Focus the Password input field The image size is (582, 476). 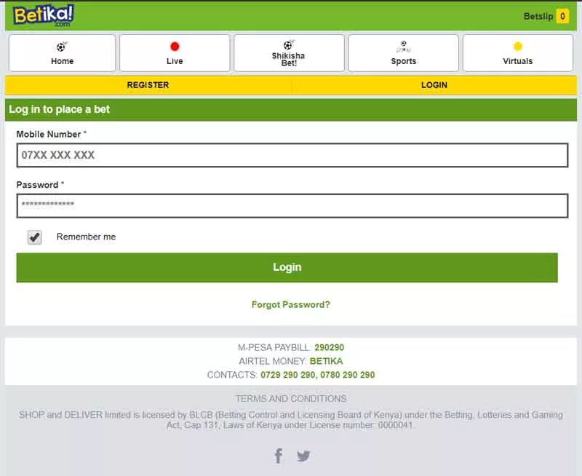coord(292,206)
